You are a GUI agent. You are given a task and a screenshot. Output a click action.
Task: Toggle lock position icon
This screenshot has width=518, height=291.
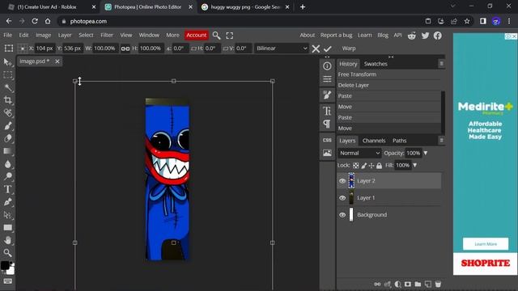372,166
